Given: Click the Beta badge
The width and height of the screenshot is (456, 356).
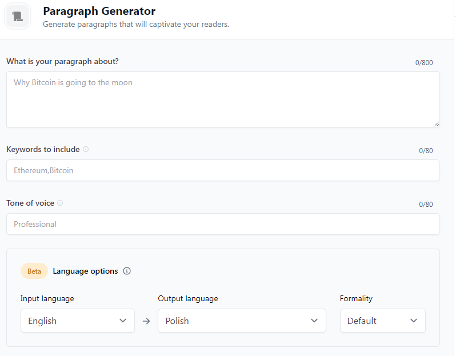Looking at the screenshot, I should [x=34, y=271].
